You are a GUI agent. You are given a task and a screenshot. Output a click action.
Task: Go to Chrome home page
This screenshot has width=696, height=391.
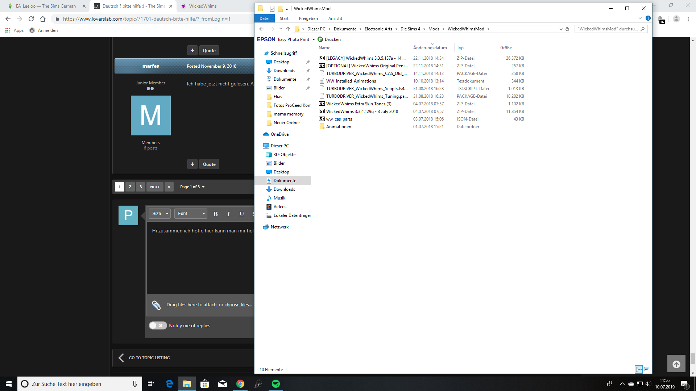point(43,19)
